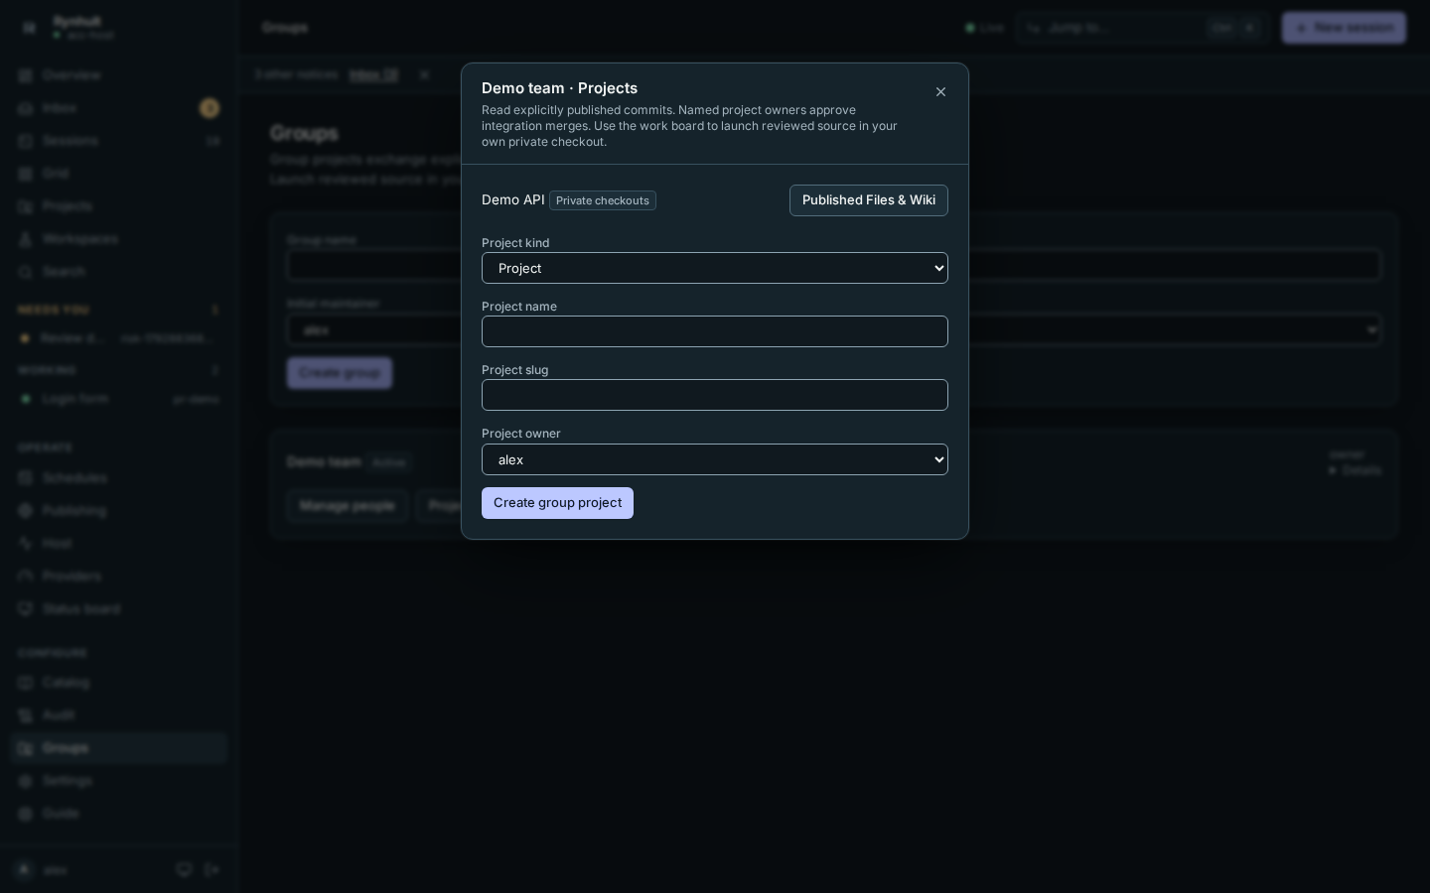Click the Publishing sidebar icon

click(x=27, y=511)
